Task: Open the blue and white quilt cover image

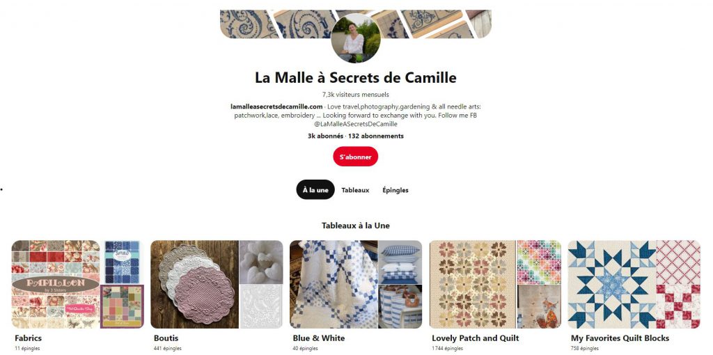Action: pyautogui.click(x=334, y=284)
